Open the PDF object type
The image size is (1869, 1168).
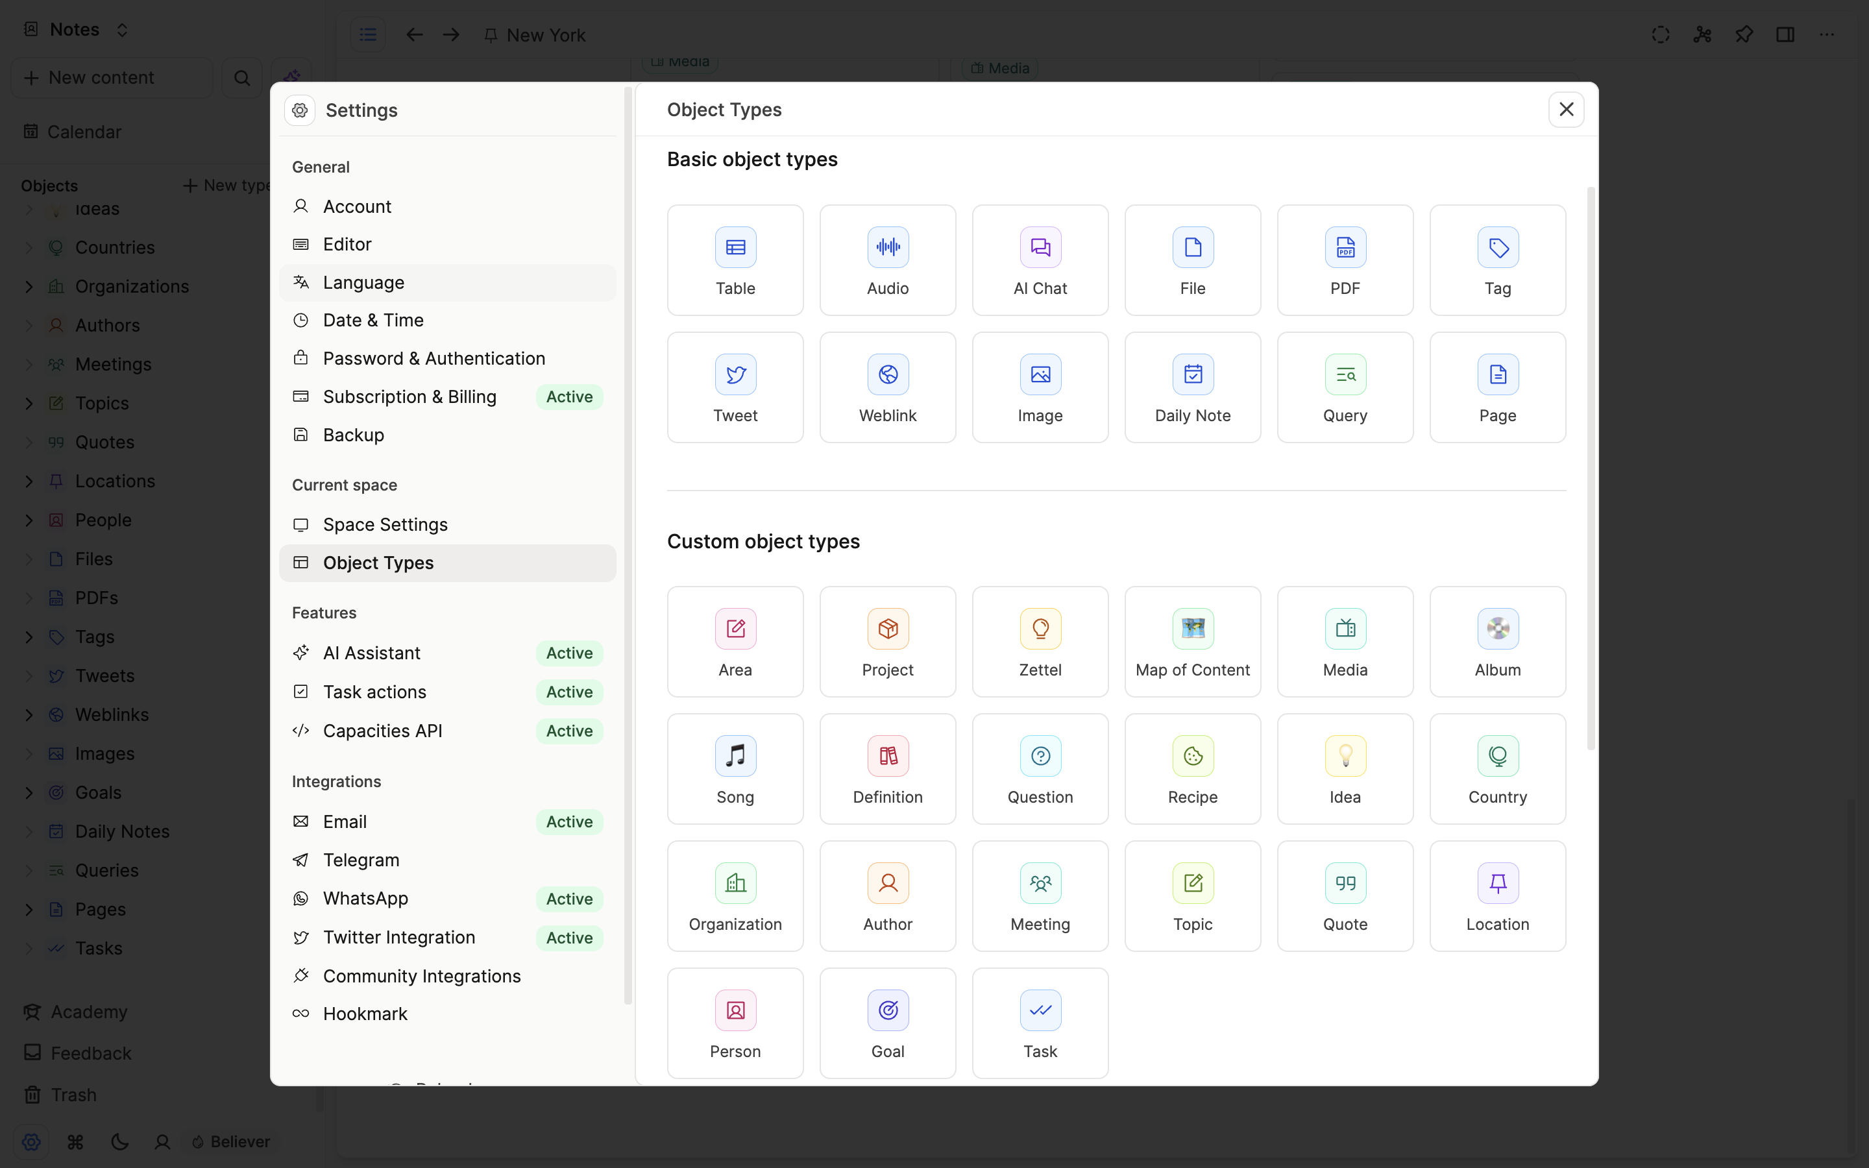pyautogui.click(x=1345, y=260)
